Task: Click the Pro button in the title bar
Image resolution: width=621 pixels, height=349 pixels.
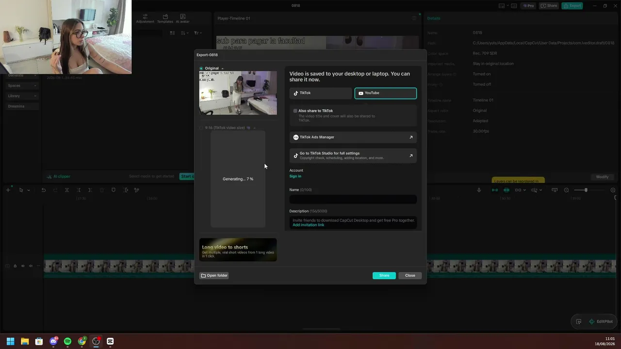Action: pyautogui.click(x=528, y=6)
